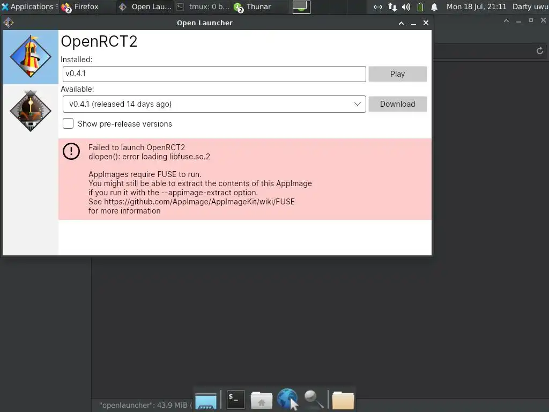Viewport: 549px width, 412px height.
Task: Roll up the Open Launcher window
Action: click(x=401, y=23)
